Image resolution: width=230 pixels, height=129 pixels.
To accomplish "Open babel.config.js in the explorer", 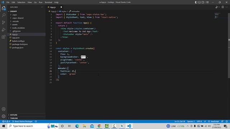I will 18,41.
